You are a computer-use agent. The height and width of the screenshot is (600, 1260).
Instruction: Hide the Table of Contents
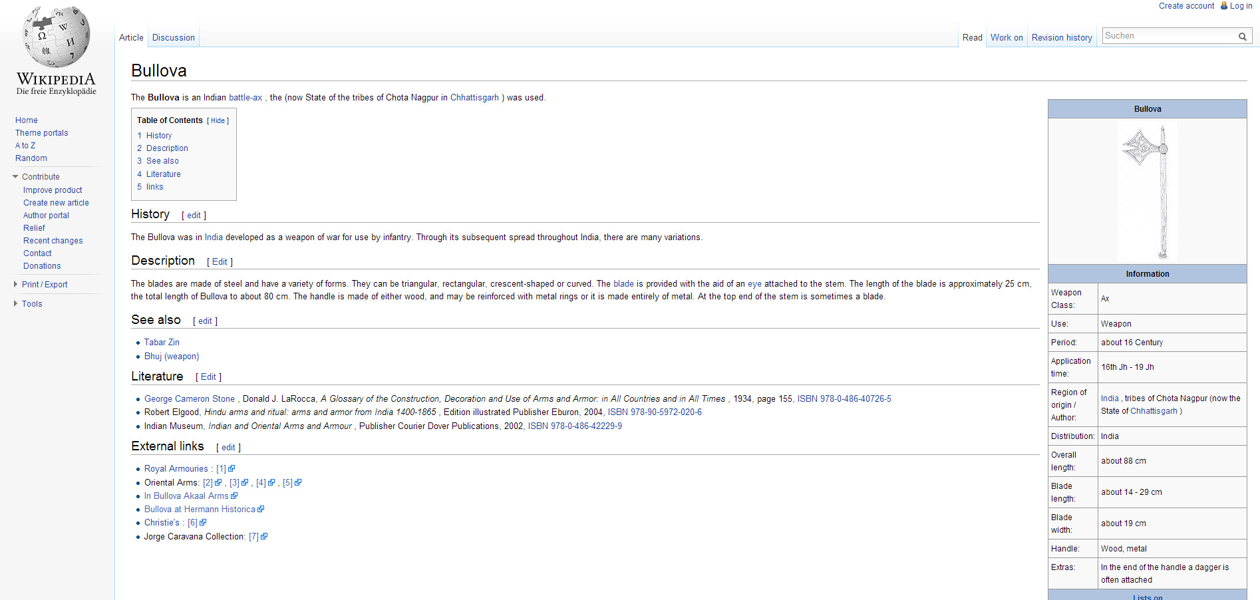tap(218, 121)
